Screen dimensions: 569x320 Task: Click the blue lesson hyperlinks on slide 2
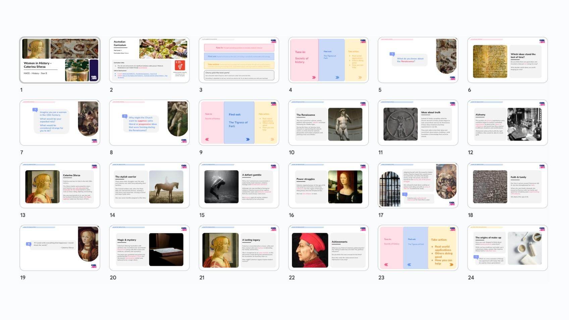pyautogui.click(x=141, y=75)
